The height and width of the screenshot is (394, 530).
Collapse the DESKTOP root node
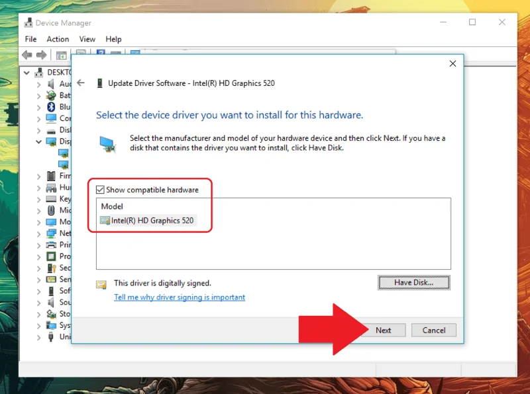26,73
